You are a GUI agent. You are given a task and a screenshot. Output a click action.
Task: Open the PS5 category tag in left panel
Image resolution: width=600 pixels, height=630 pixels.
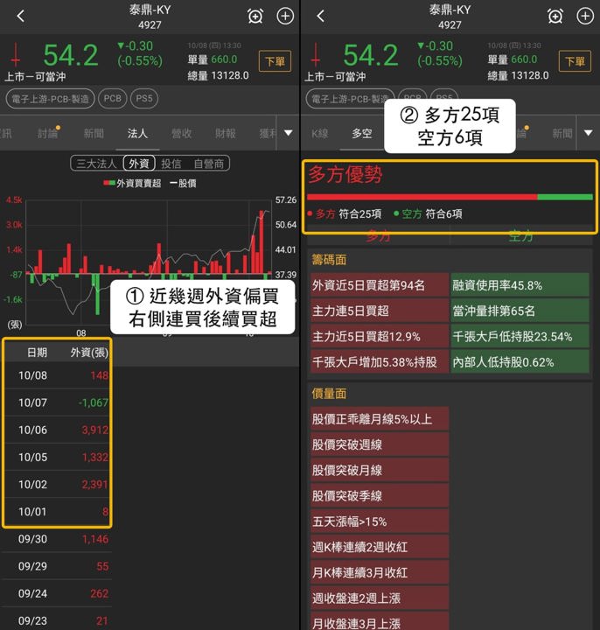pos(144,98)
